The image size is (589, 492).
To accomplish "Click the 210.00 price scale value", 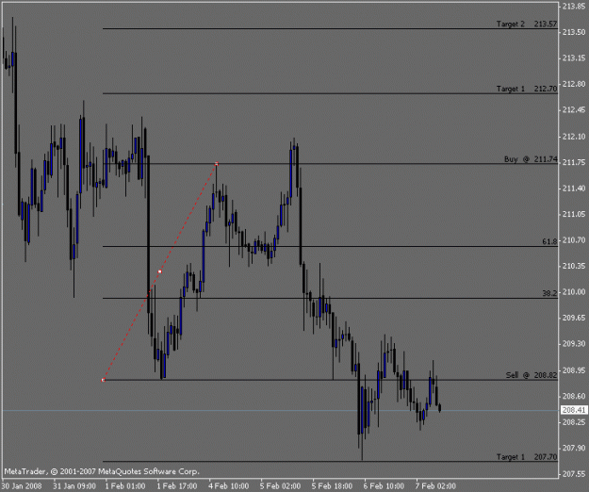I will point(574,292).
